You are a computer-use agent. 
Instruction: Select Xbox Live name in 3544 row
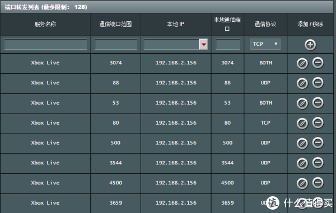(x=45, y=163)
